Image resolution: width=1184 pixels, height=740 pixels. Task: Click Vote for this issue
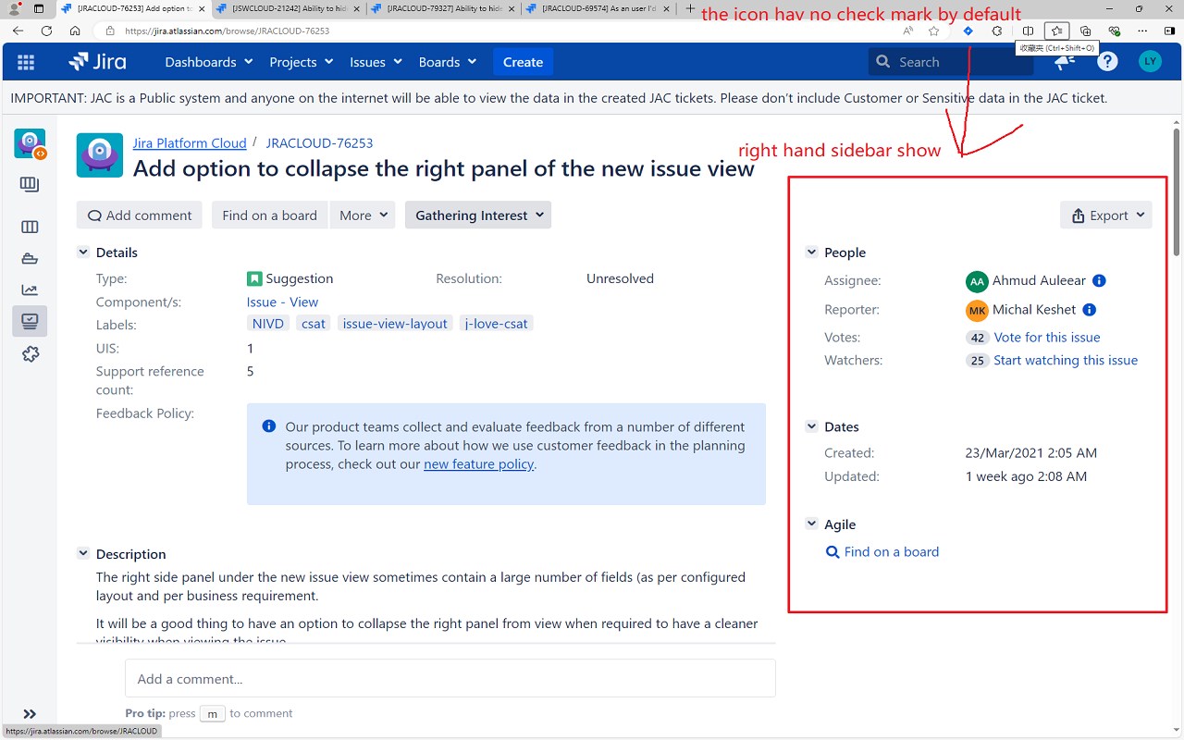click(x=1047, y=338)
